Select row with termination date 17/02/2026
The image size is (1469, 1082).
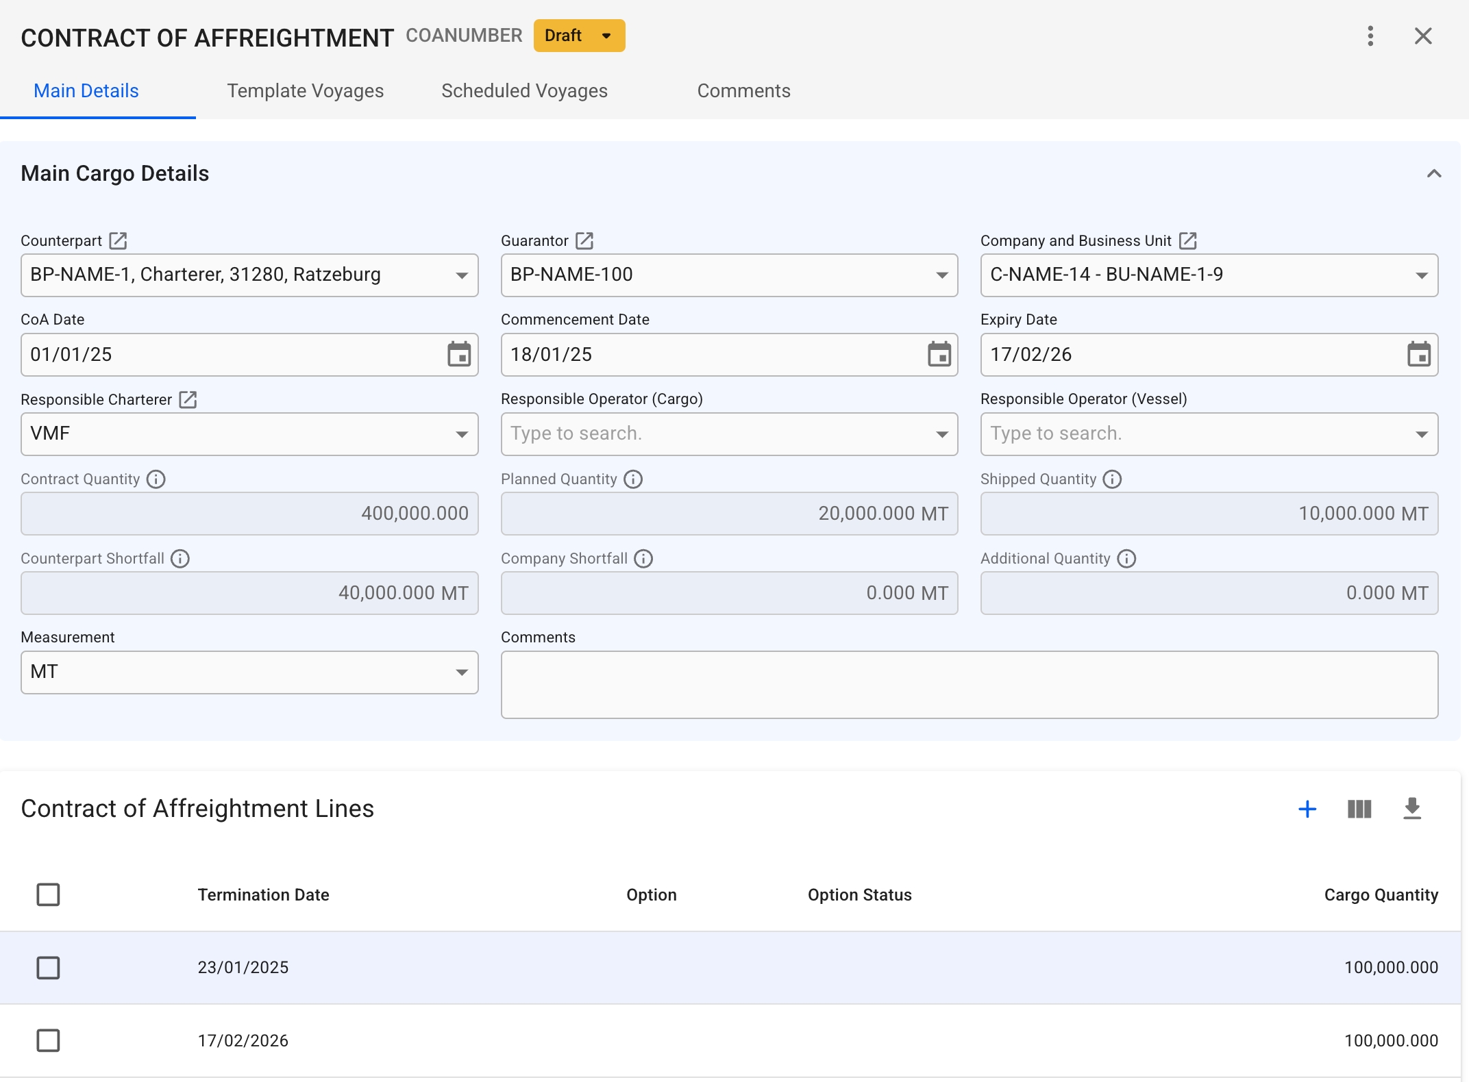tap(48, 1040)
